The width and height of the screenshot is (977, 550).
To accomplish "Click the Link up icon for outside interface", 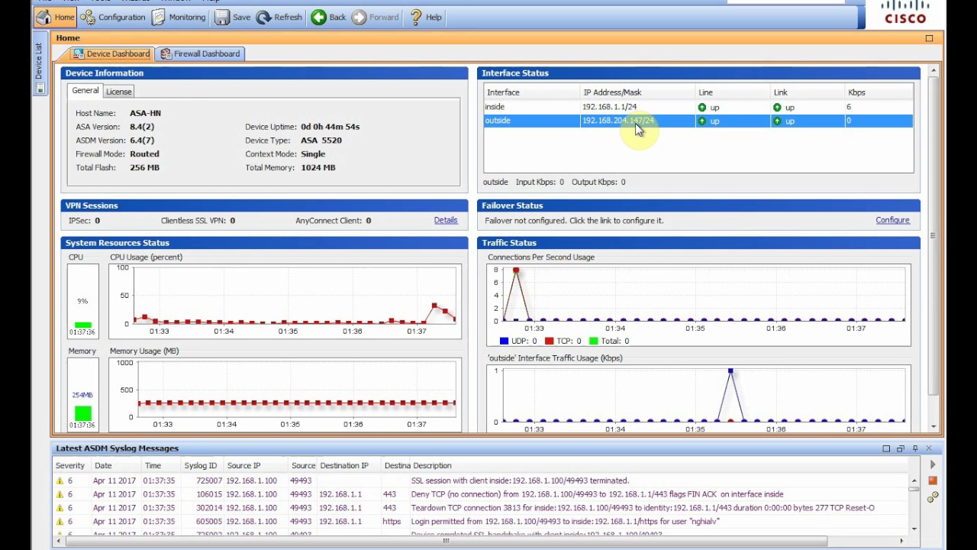I will tap(777, 121).
